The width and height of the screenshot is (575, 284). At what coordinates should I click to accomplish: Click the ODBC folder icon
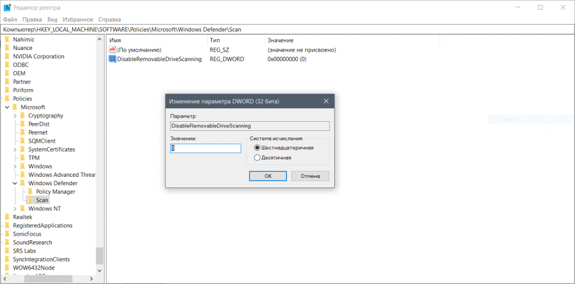tap(7, 65)
